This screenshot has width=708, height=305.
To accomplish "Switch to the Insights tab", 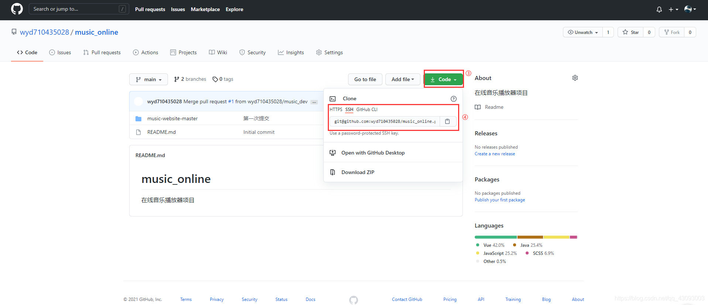I will pyautogui.click(x=291, y=52).
